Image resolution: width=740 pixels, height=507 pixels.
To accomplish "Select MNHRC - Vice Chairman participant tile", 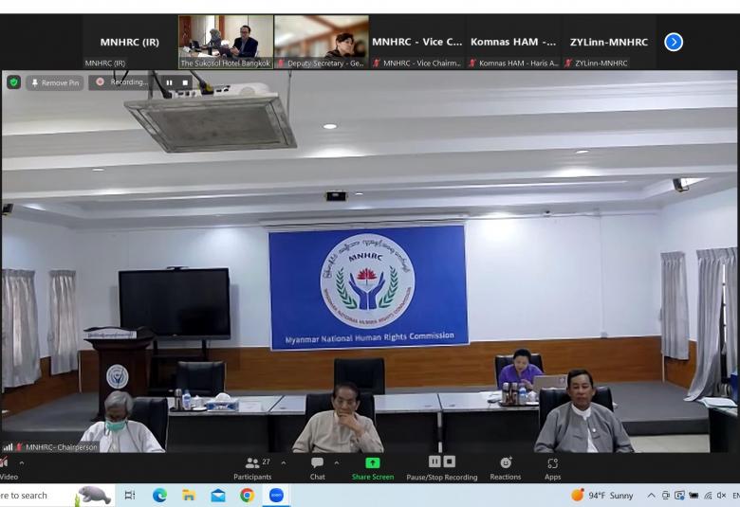I will pyautogui.click(x=417, y=42).
